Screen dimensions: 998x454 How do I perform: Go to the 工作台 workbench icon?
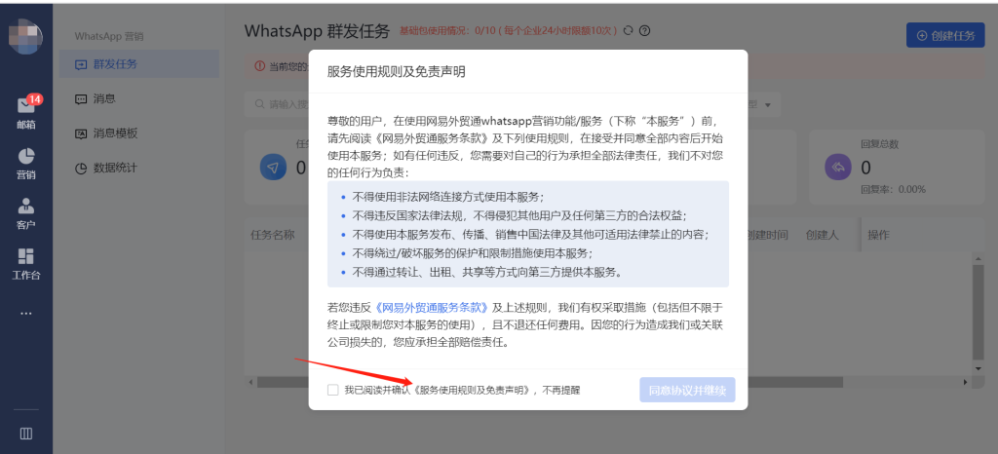pyautogui.click(x=25, y=262)
